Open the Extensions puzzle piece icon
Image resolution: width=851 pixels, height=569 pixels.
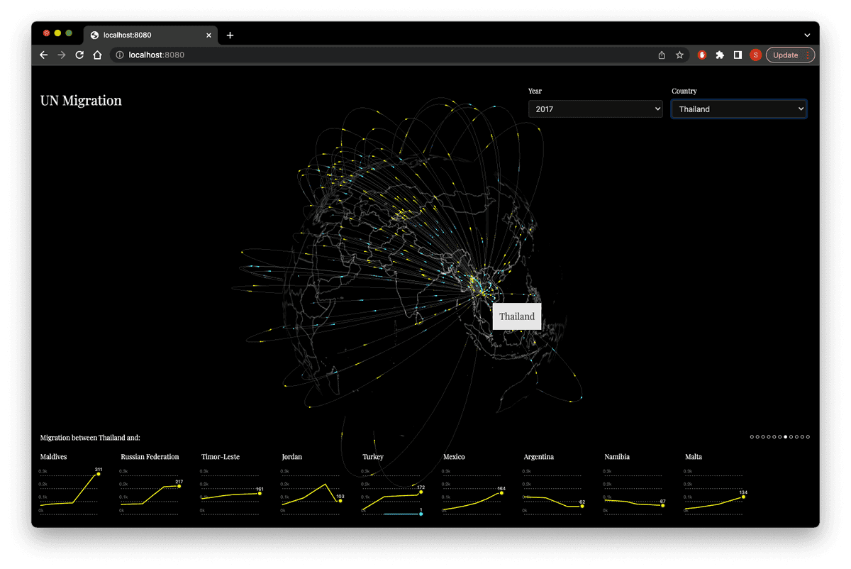720,55
